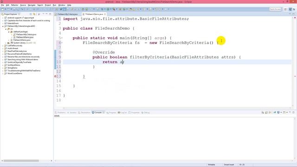The height and width of the screenshot is (167, 297).
Task: Maximize the Project Explorer panel
Action: click(x=50, y=14)
